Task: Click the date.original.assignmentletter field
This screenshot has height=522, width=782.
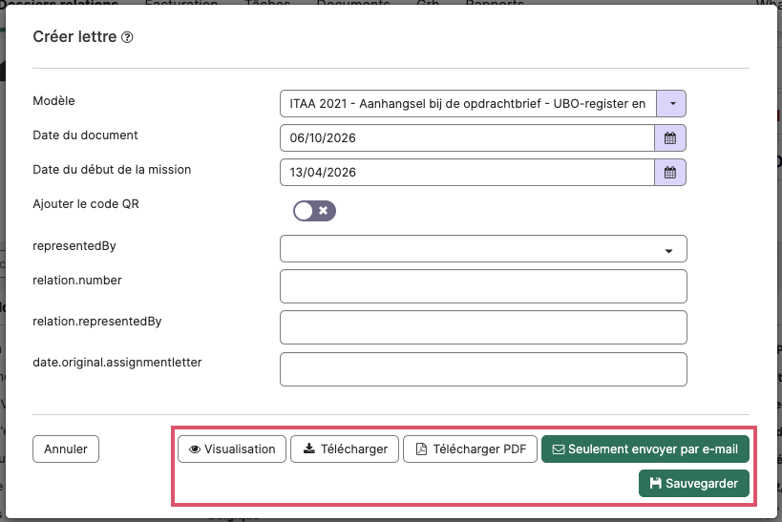Action: coord(483,369)
